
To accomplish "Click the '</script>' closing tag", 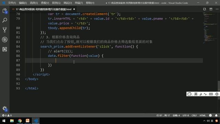I will coord(41,74).
